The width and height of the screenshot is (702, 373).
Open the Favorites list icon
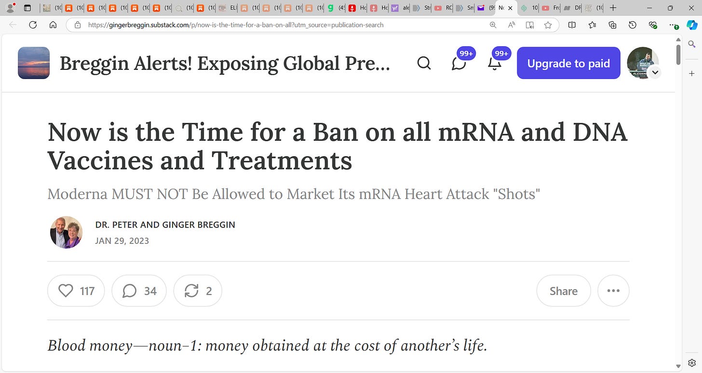tap(593, 25)
